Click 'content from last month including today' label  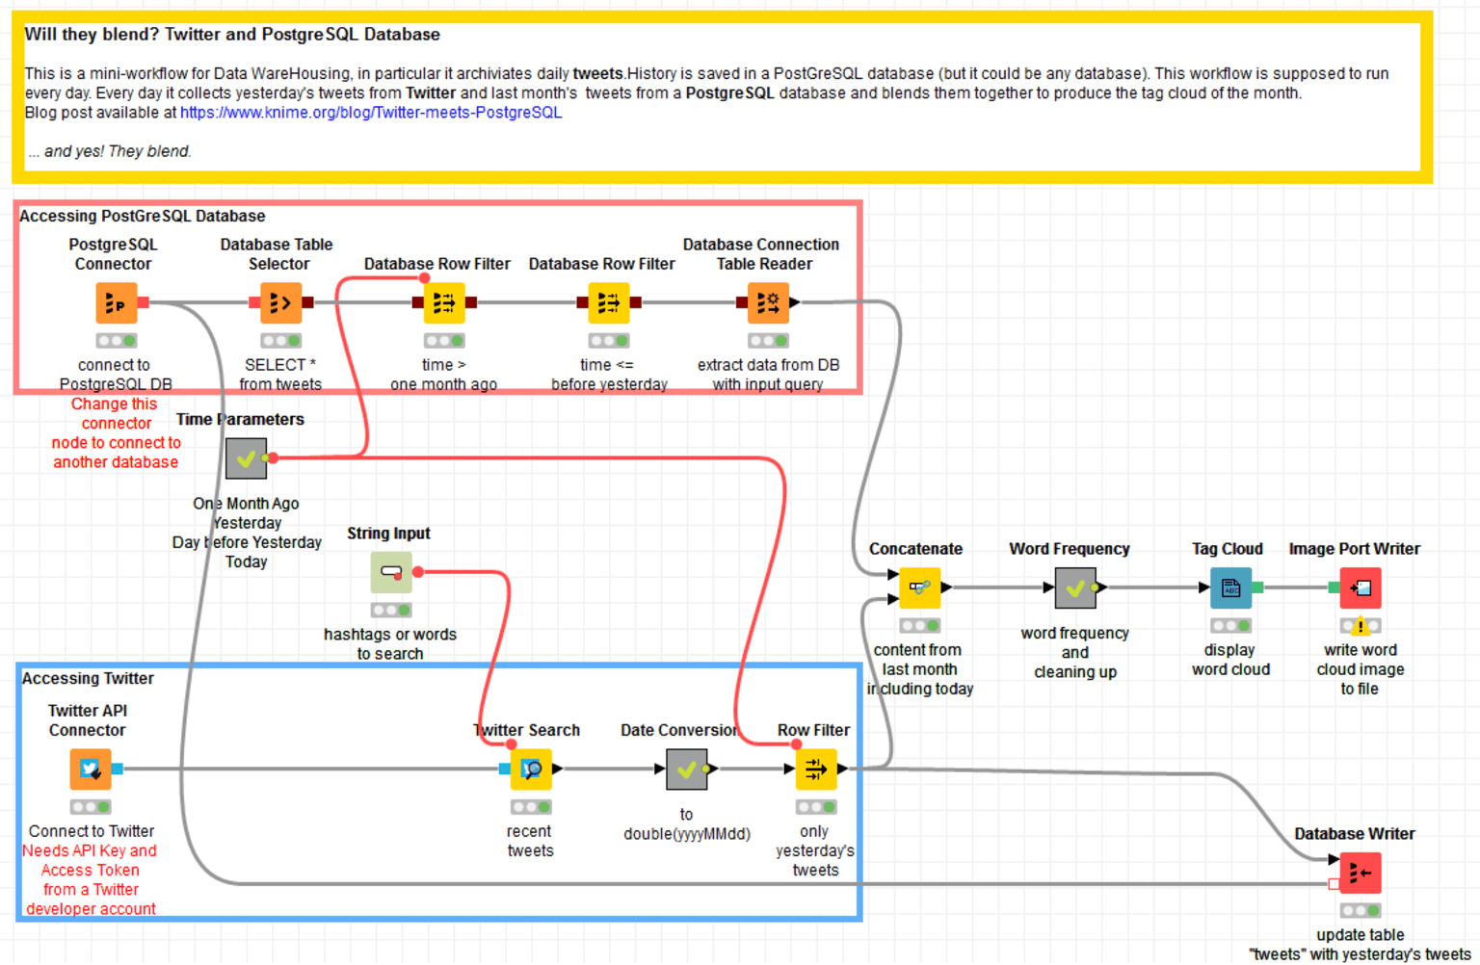click(x=919, y=669)
